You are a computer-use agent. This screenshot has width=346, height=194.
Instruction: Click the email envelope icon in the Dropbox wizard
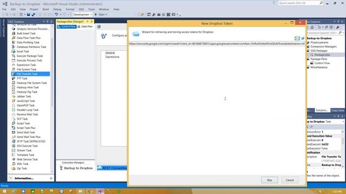coord(297,38)
